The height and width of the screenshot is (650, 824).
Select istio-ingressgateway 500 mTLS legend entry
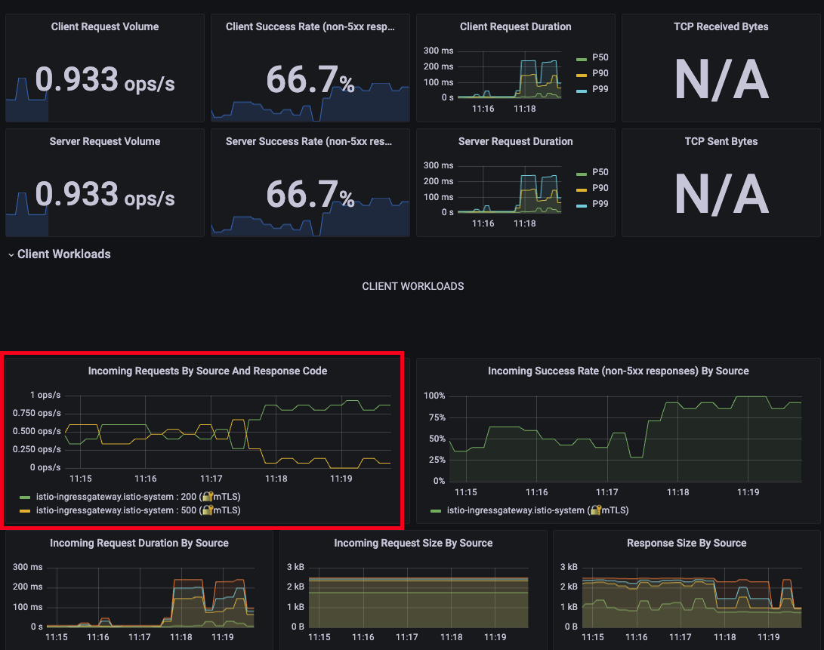tap(138, 510)
